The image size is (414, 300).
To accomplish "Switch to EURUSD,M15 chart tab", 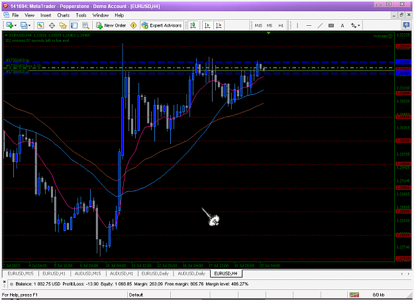I will click(21, 273).
